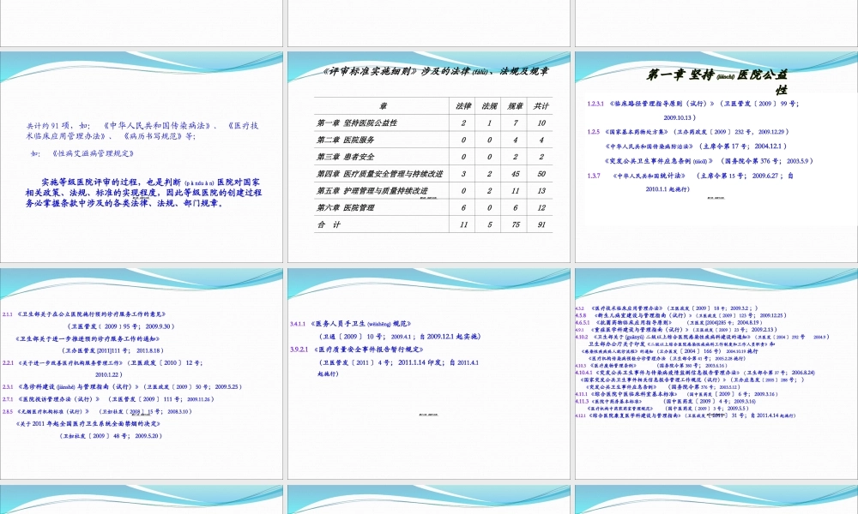This screenshot has height=514, width=858.
Task: Click the 法律 column header in the table
Action: coord(463,105)
